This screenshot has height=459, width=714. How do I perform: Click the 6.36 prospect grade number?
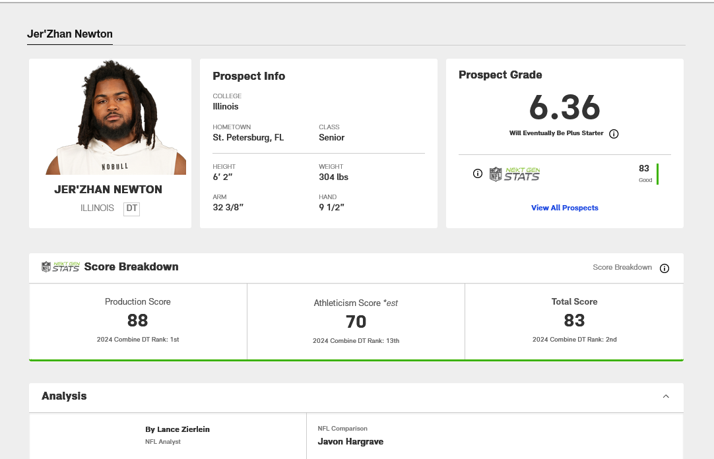565,107
